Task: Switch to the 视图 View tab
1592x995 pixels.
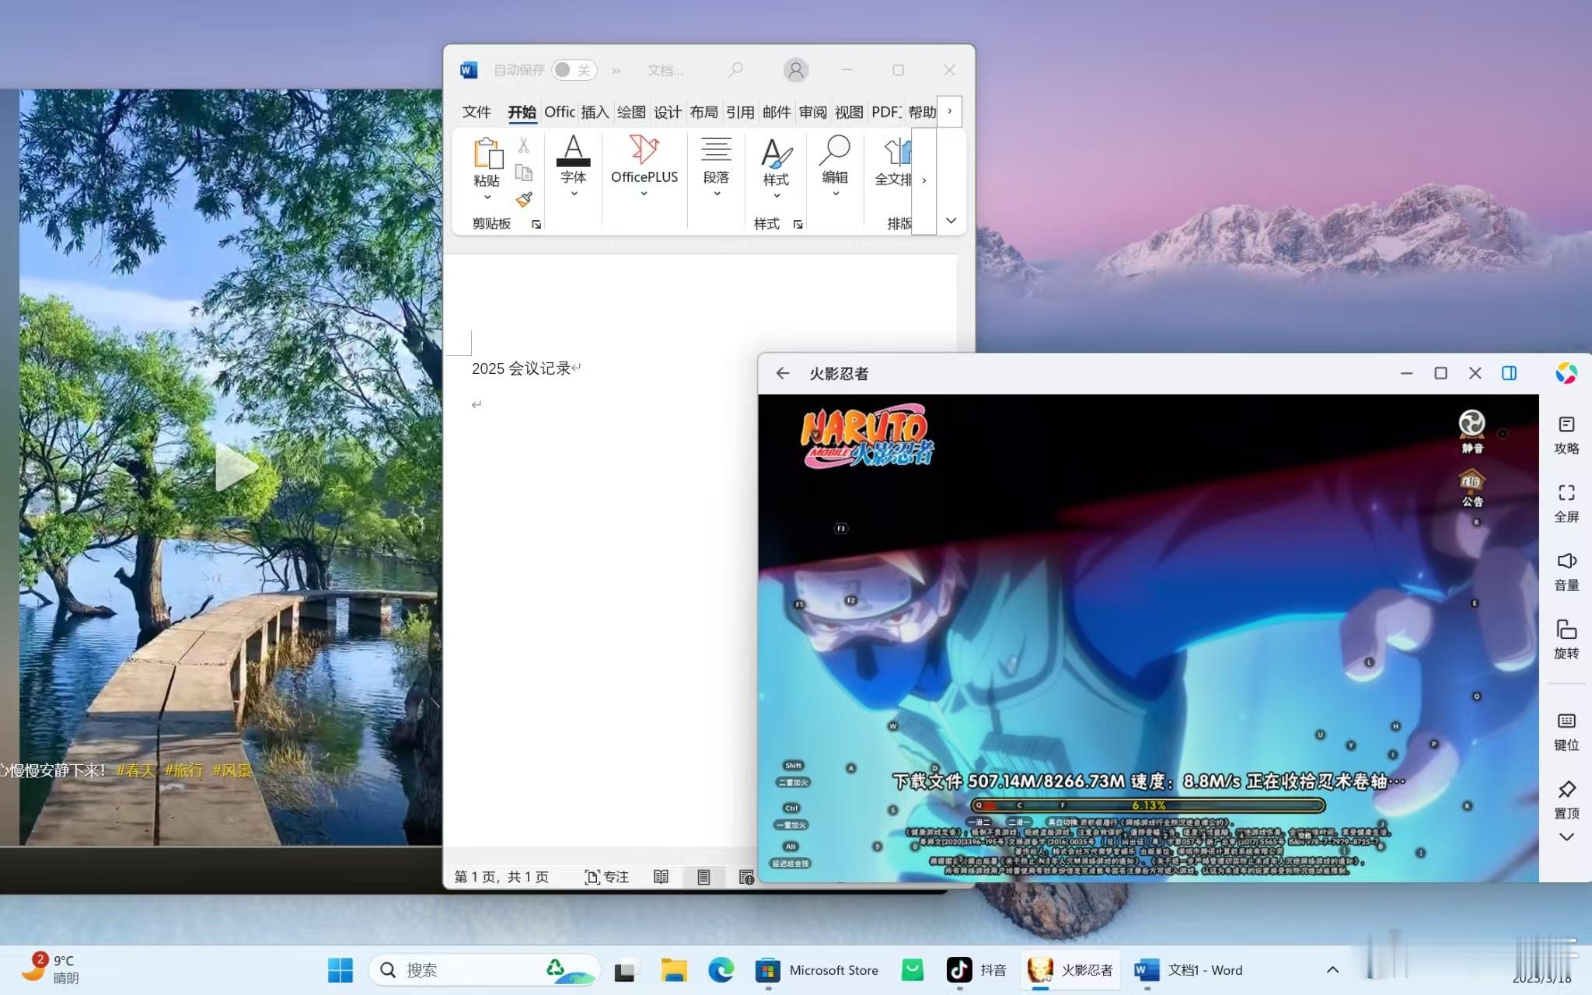Action: pyautogui.click(x=849, y=112)
